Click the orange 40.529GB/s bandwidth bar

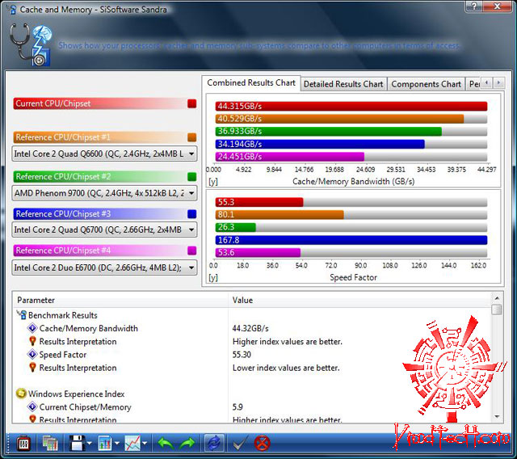tap(339, 119)
